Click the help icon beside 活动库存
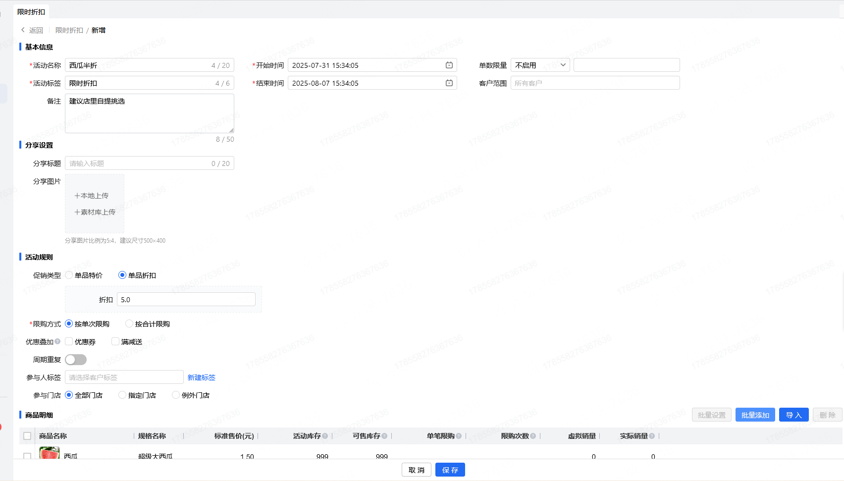Viewport: 844px width, 481px height. [325, 436]
